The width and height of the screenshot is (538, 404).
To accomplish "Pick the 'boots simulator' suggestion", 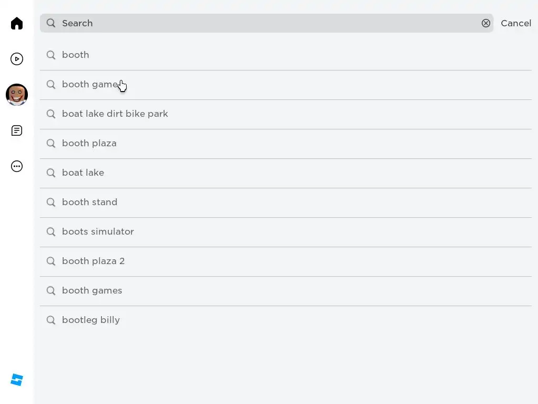I will pyautogui.click(x=98, y=231).
